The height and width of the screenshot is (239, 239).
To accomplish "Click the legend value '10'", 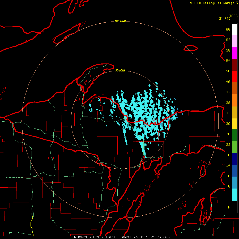I will tap(228, 176).
